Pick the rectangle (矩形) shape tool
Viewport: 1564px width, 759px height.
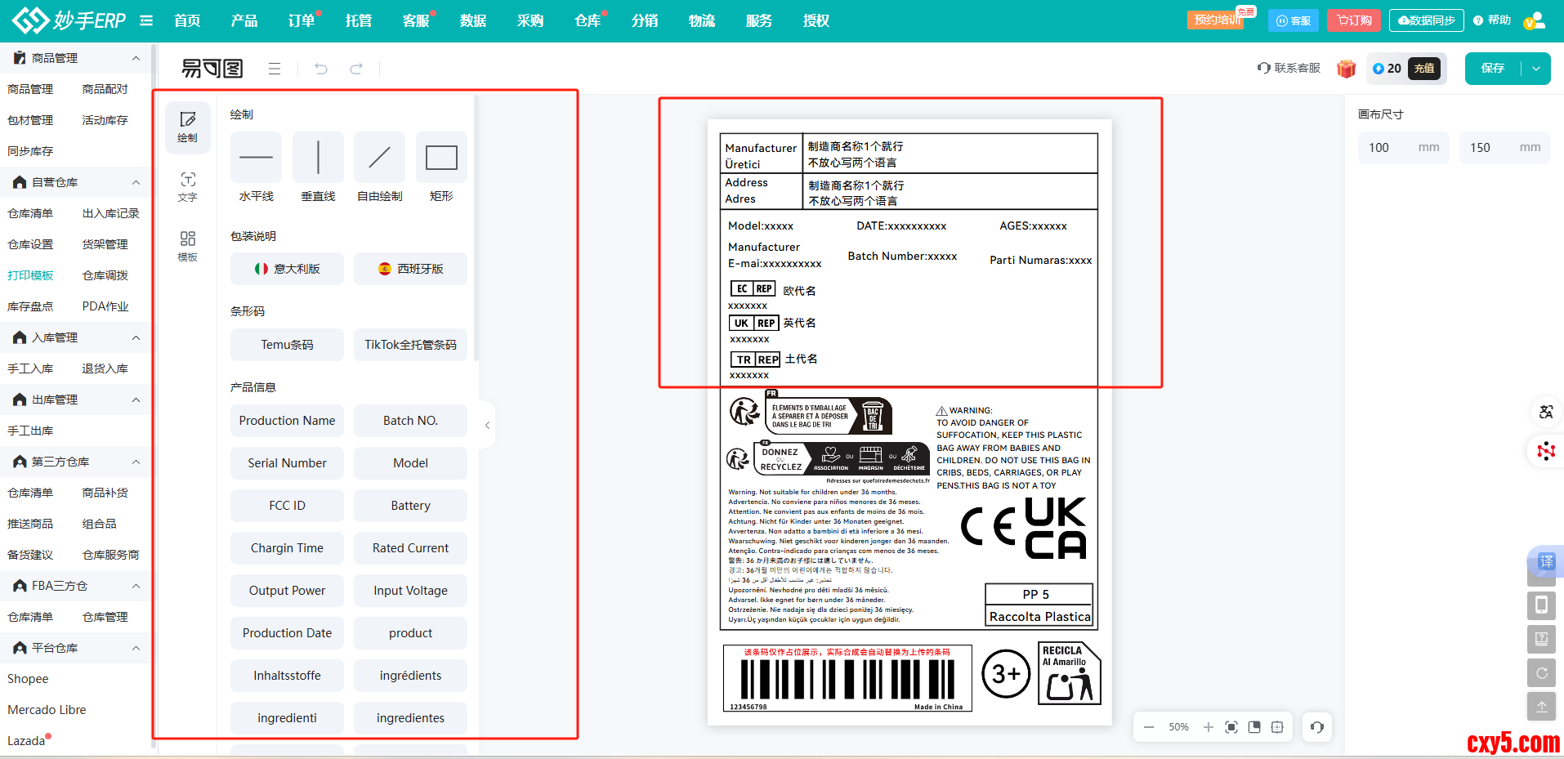[x=441, y=158]
